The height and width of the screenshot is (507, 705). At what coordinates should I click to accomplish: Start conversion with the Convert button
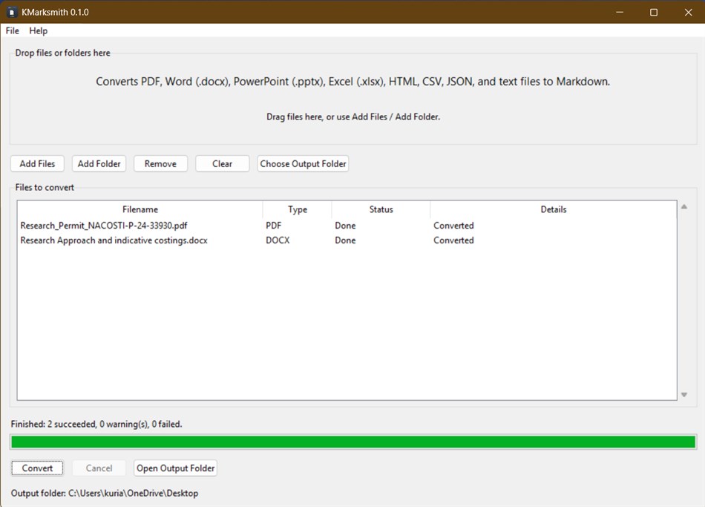click(x=37, y=468)
